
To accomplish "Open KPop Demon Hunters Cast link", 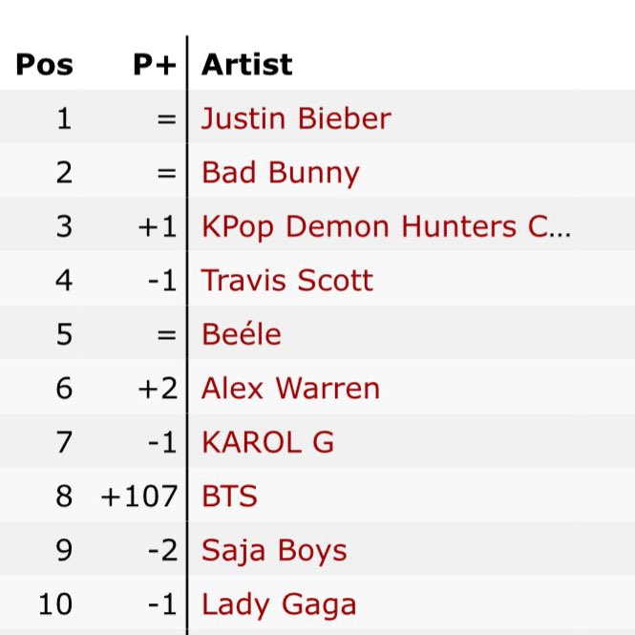I will coord(386,226).
